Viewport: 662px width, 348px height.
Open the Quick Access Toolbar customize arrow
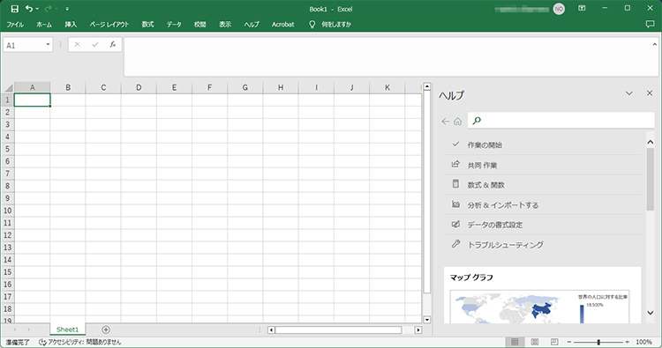click(67, 9)
